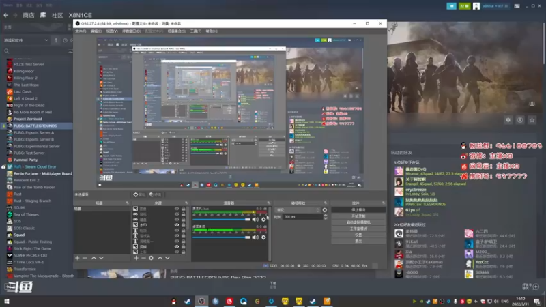Toggle the lock on the 资料 source row
This screenshot has width=546, height=307.
(x=183, y=246)
